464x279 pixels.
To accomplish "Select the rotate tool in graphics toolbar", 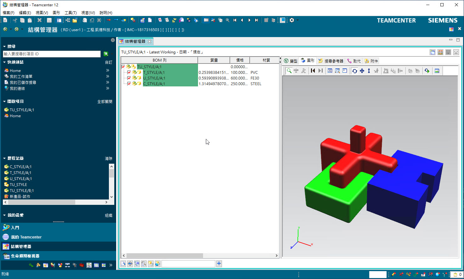I will 355,71.
